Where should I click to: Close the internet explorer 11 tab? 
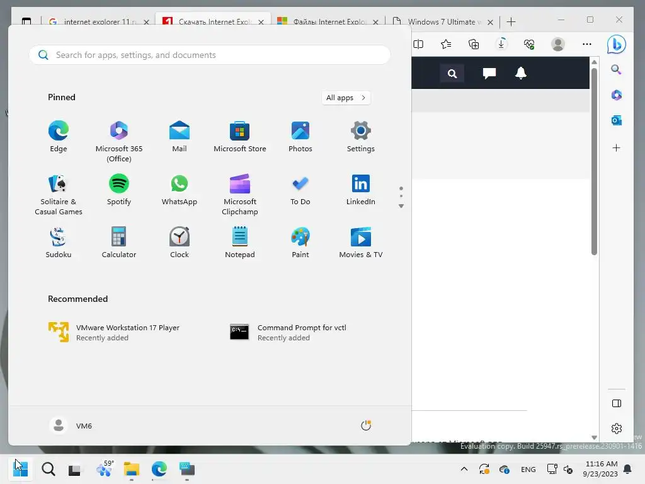[146, 22]
